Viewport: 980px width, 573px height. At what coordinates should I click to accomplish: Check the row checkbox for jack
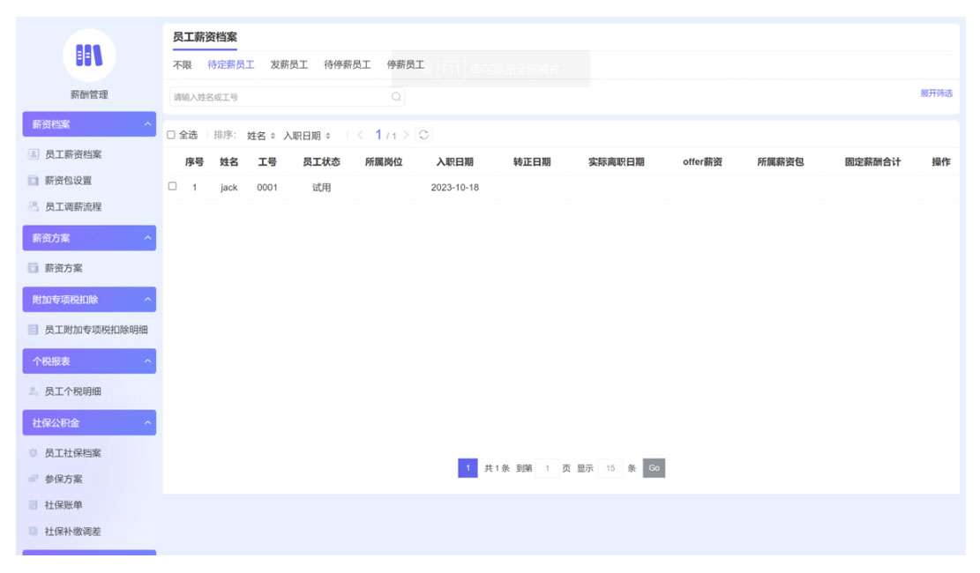tap(172, 186)
